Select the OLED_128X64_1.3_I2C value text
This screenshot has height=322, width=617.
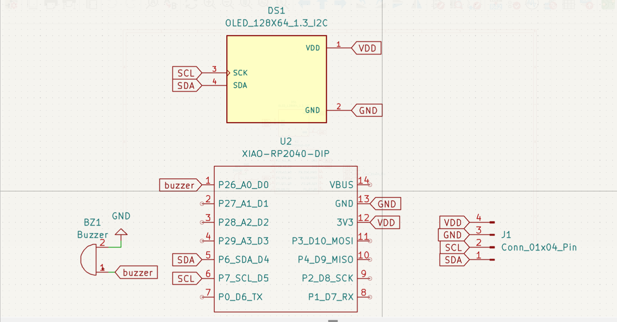(276, 23)
